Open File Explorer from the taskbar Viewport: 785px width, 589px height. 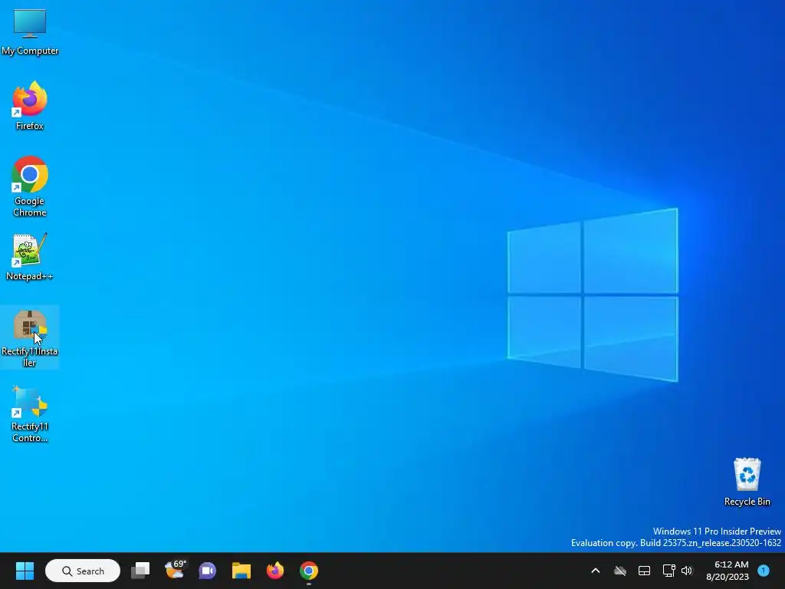coord(241,571)
